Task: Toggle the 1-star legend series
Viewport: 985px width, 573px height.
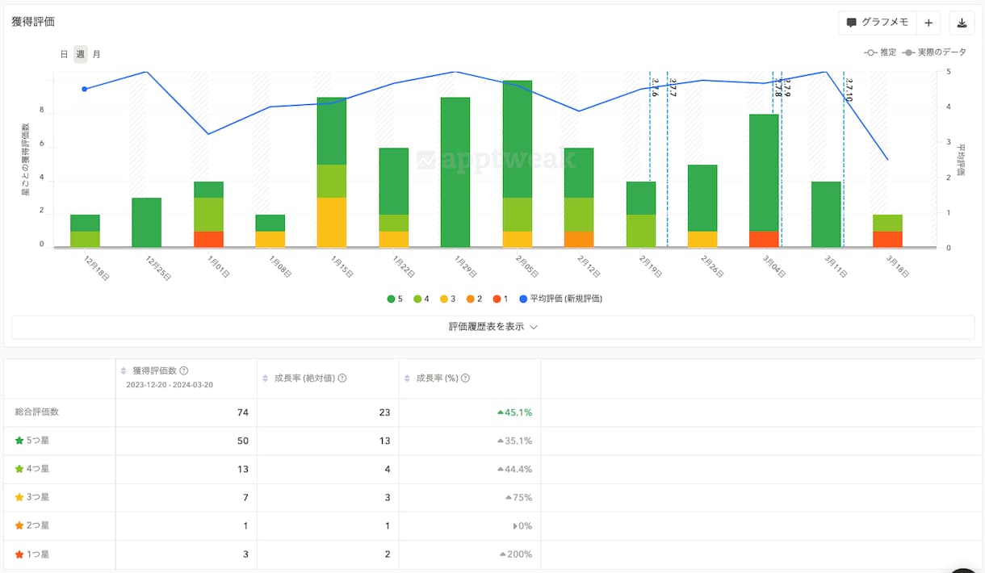Action: click(x=499, y=299)
